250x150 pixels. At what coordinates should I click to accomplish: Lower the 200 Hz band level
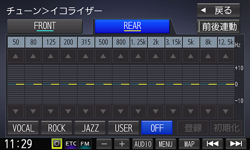click(68, 112)
